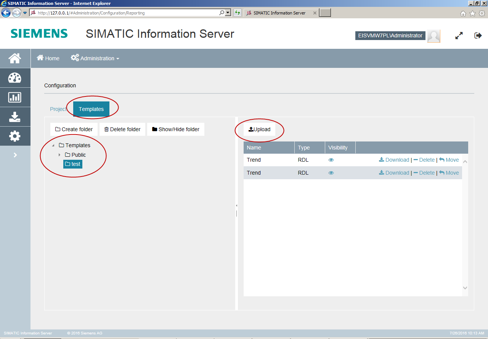
Task: Click Download link for first Trend row
Action: pyautogui.click(x=394, y=160)
